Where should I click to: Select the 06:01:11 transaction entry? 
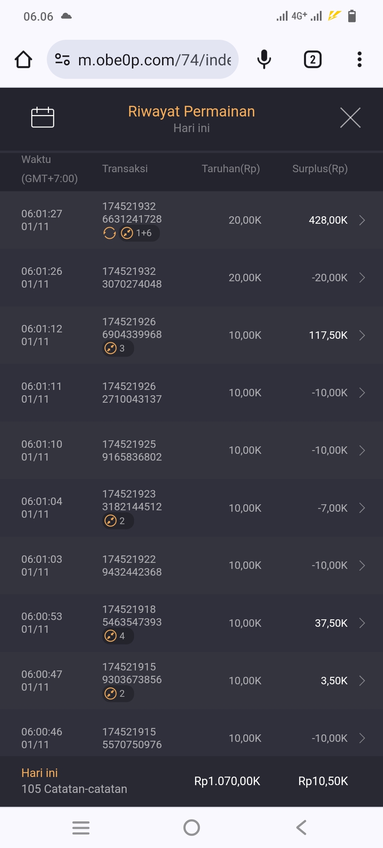pyautogui.click(x=191, y=393)
